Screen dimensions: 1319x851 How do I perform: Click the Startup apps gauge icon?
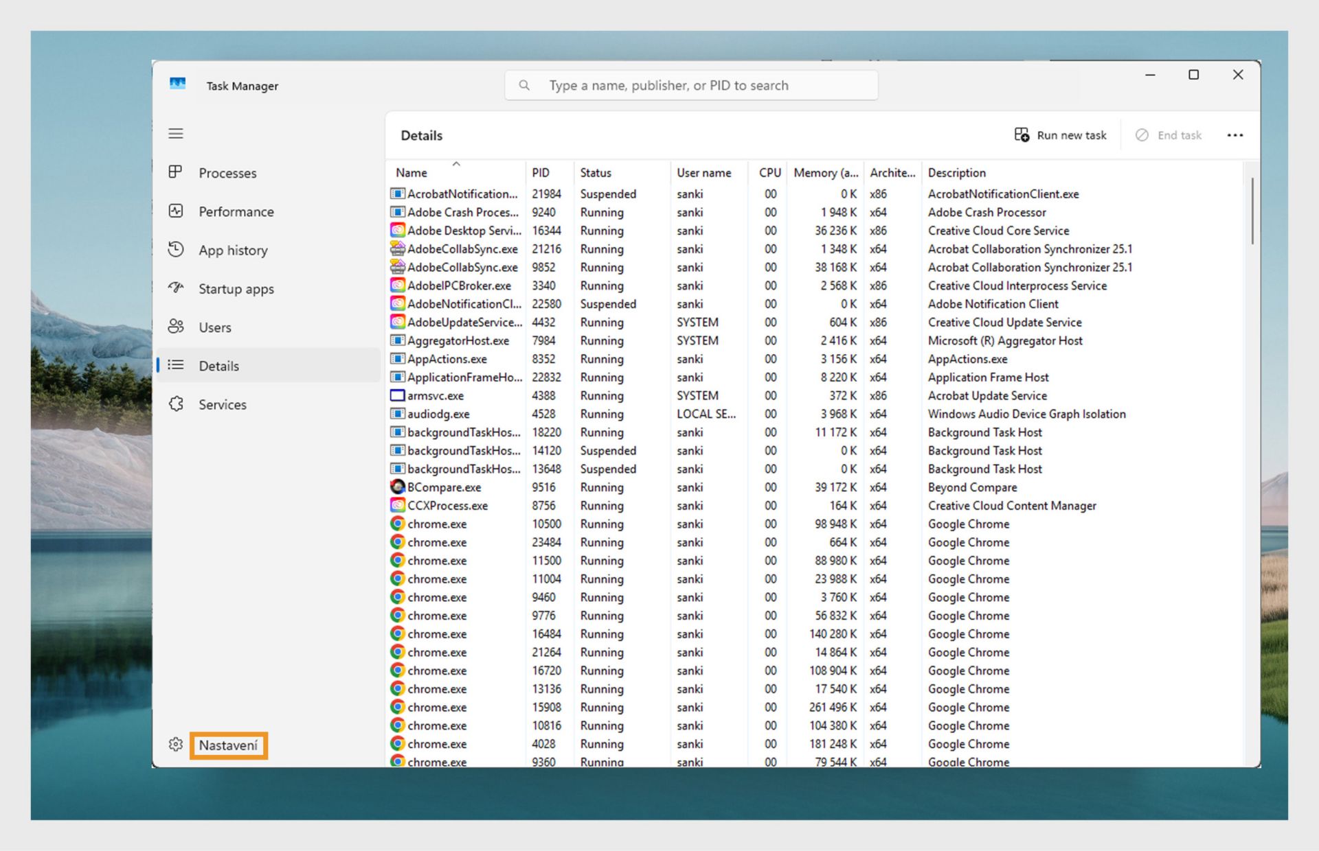[x=176, y=288]
